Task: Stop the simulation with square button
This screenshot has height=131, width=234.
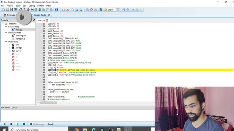Action: (x=24, y=124)
